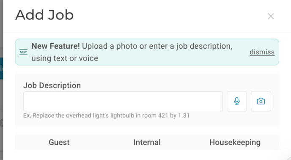Close the Add Job dialog
291x160 pixels.
coord(271,16)
